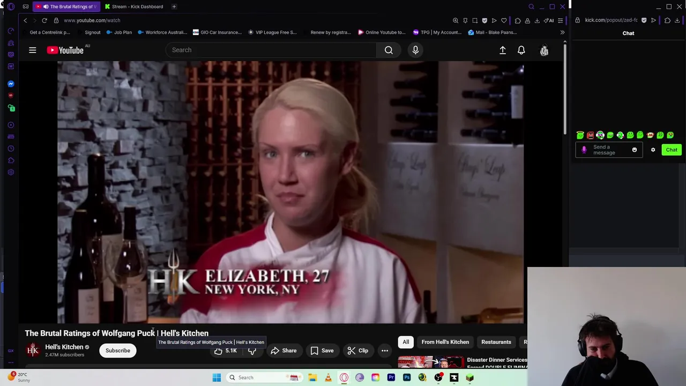
Task: Select the Restaurants filter chip
Action: [x=496, y=342]
